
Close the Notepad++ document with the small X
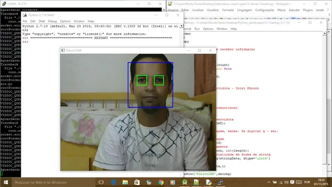click(329, 15)
